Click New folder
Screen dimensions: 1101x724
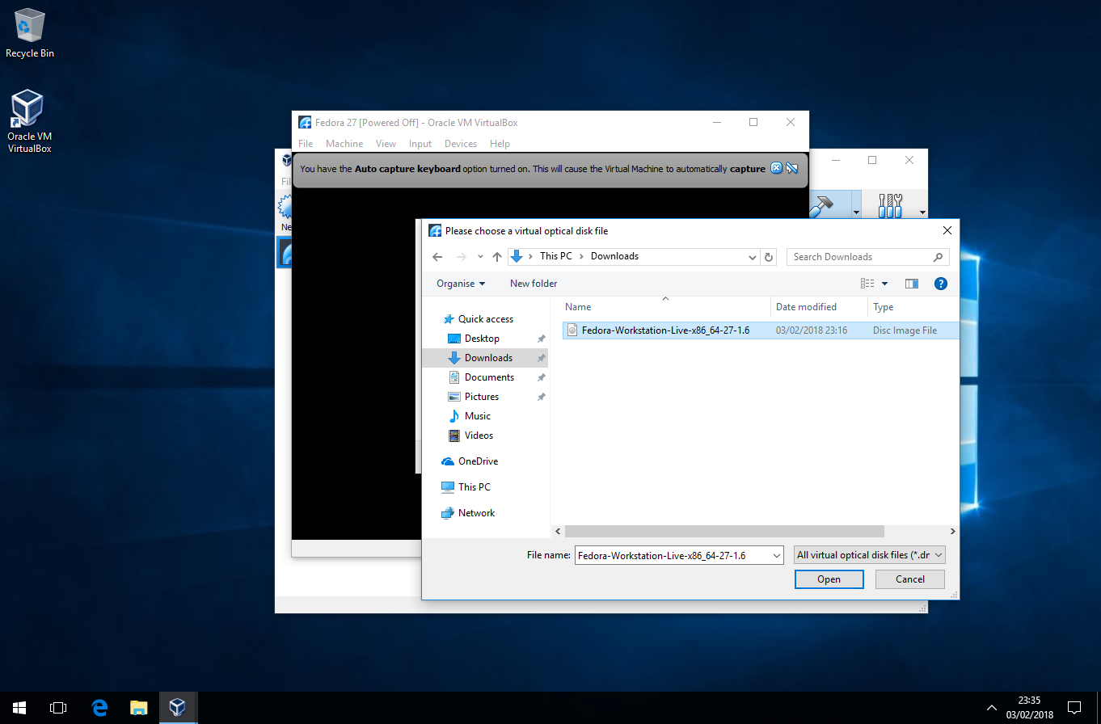[534, 284]
